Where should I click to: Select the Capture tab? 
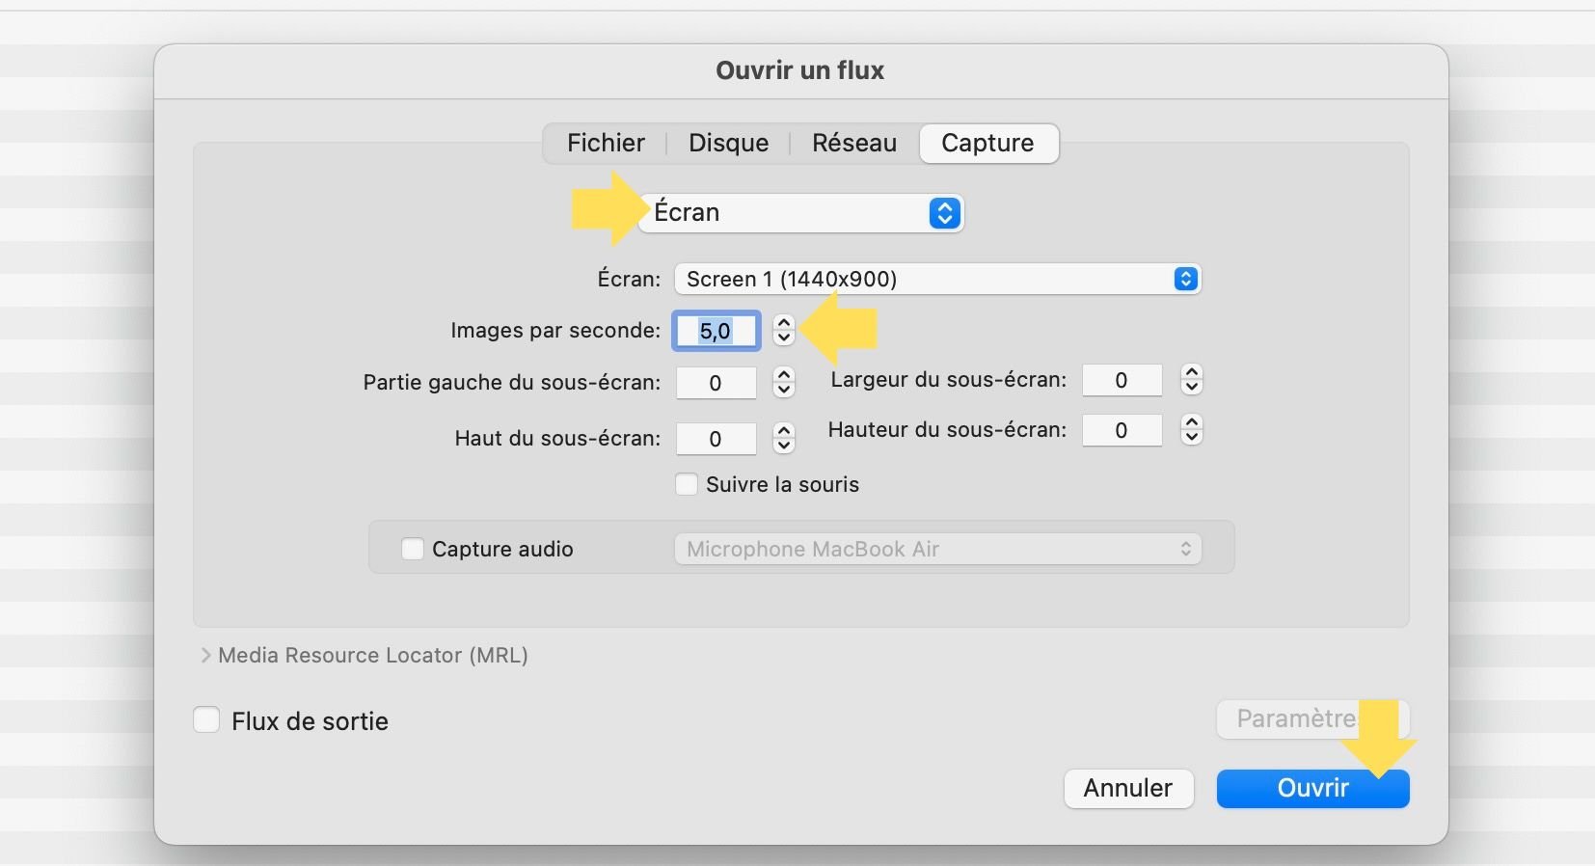988,144
